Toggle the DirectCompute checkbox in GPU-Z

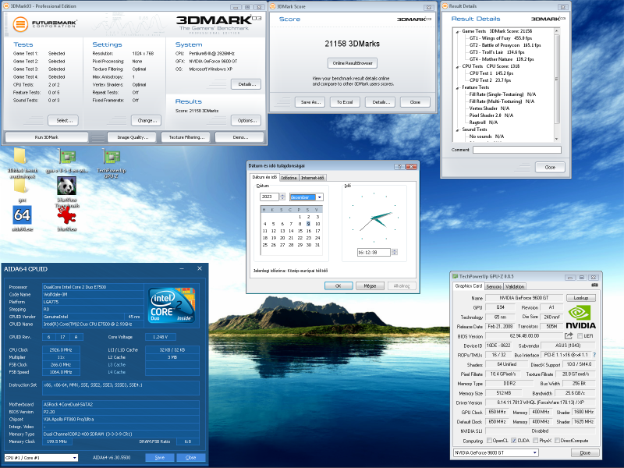click(557, 441)
